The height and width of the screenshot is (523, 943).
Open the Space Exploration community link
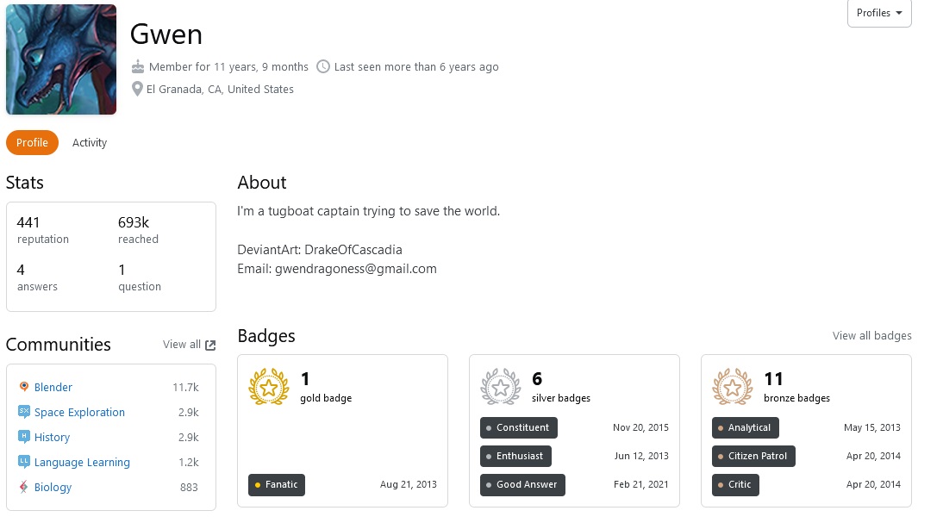79,413
